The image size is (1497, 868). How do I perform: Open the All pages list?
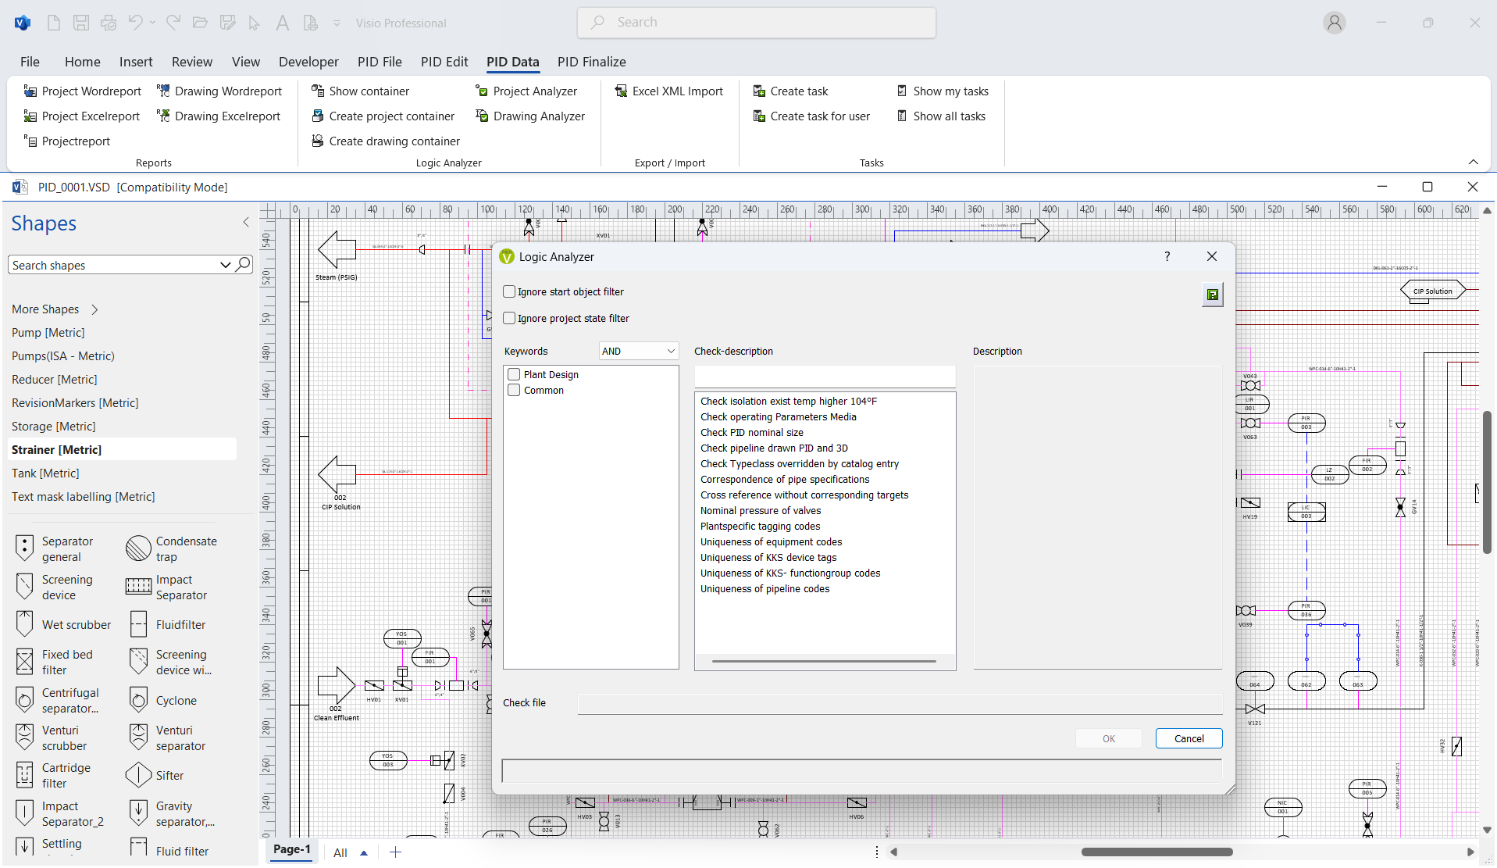point(349,852)
